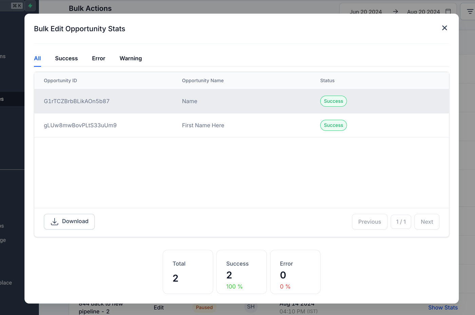This screenshot has height=315, width=475.
Task: Close the Bulk Edit Opportunity Stats dialog
Action: tap(444, 28)
